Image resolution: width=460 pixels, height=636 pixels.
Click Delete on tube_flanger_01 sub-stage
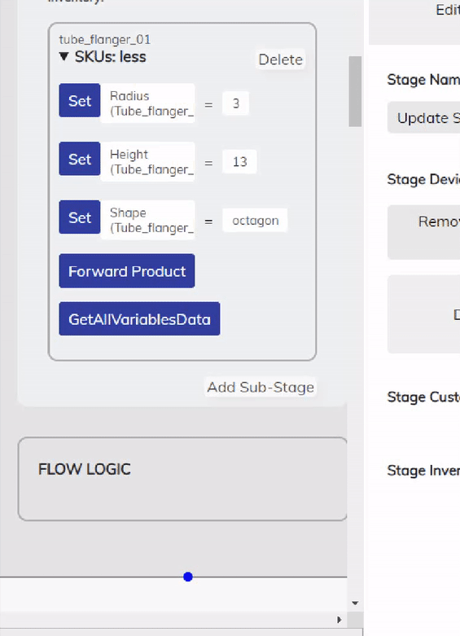(x=280, y=59)
